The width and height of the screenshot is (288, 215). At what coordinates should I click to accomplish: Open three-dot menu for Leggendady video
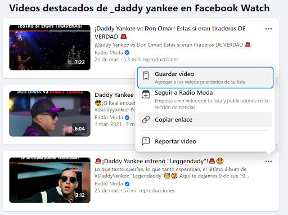268,162
